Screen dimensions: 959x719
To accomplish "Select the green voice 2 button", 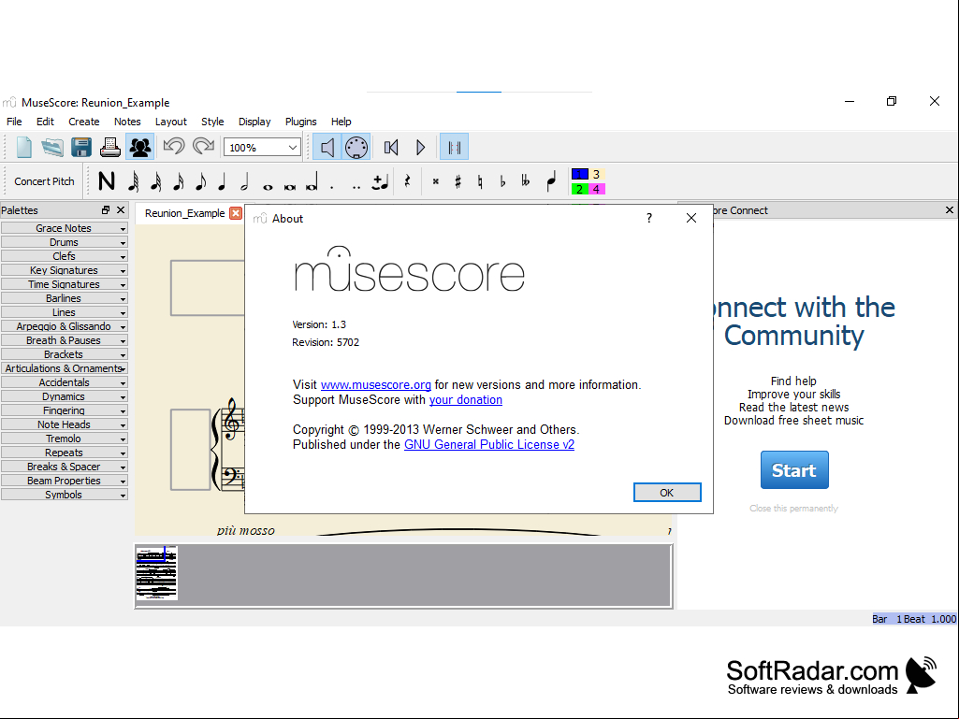I will (580, 189).
